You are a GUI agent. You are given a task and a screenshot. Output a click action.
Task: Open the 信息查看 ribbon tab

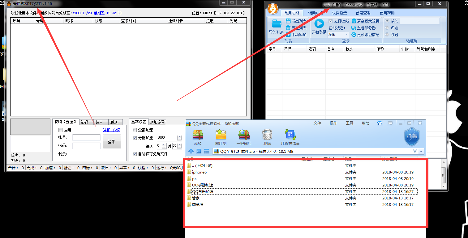363,13
